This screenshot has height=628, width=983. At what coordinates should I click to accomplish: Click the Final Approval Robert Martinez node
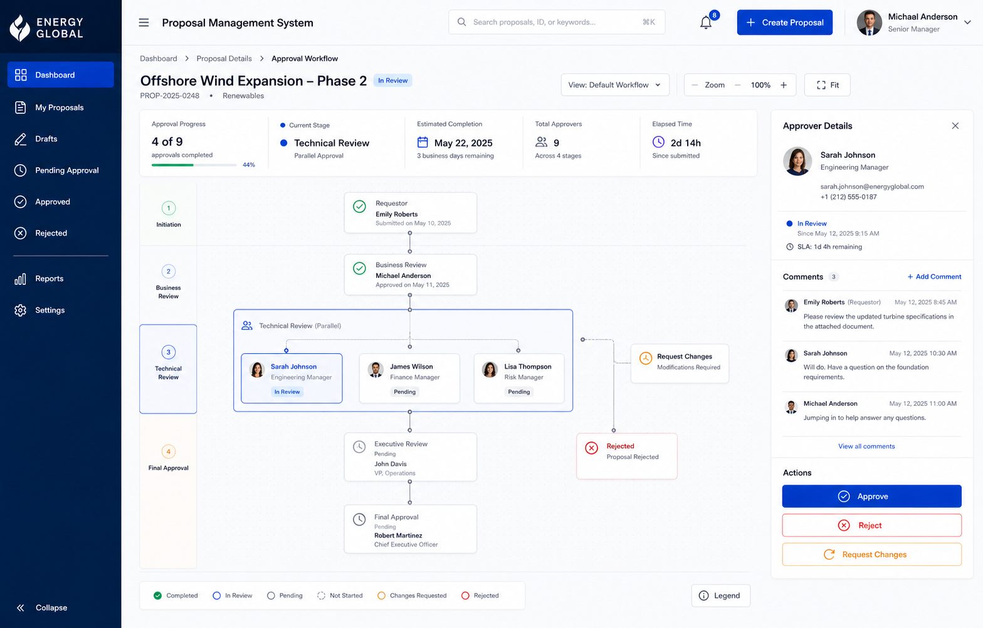click(x=410, y=529)
